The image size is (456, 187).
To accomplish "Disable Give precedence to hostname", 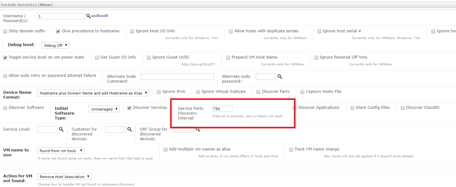I will click(58, 31).
